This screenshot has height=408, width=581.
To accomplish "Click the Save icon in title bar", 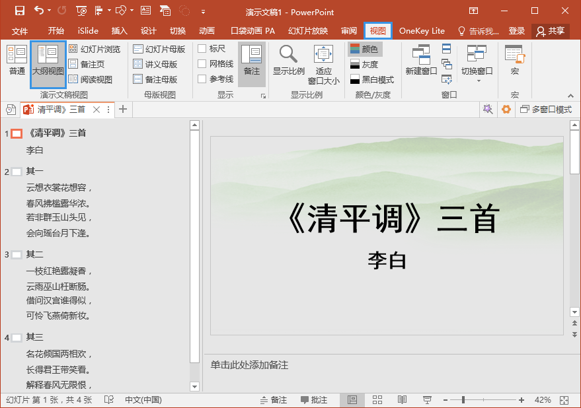I will coord(19,11).
